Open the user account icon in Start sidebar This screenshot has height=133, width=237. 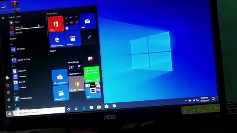[x=7, y=78]
